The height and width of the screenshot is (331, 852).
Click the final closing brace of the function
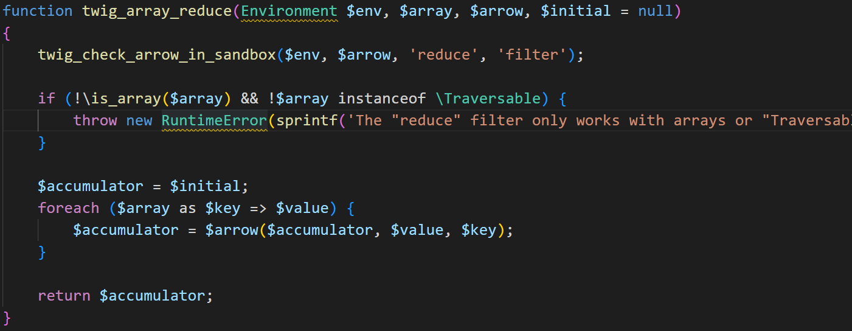[7, 318]
